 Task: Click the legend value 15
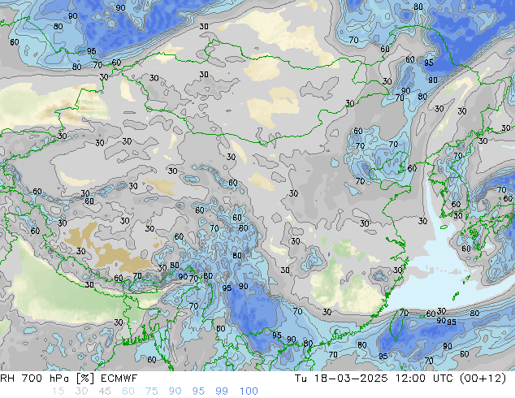pos(58,392)
